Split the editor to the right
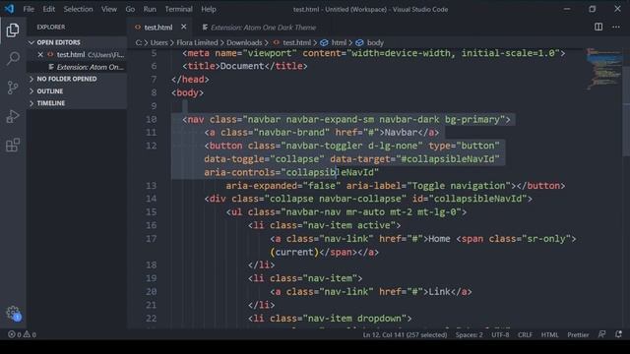 tap(598, 27)
